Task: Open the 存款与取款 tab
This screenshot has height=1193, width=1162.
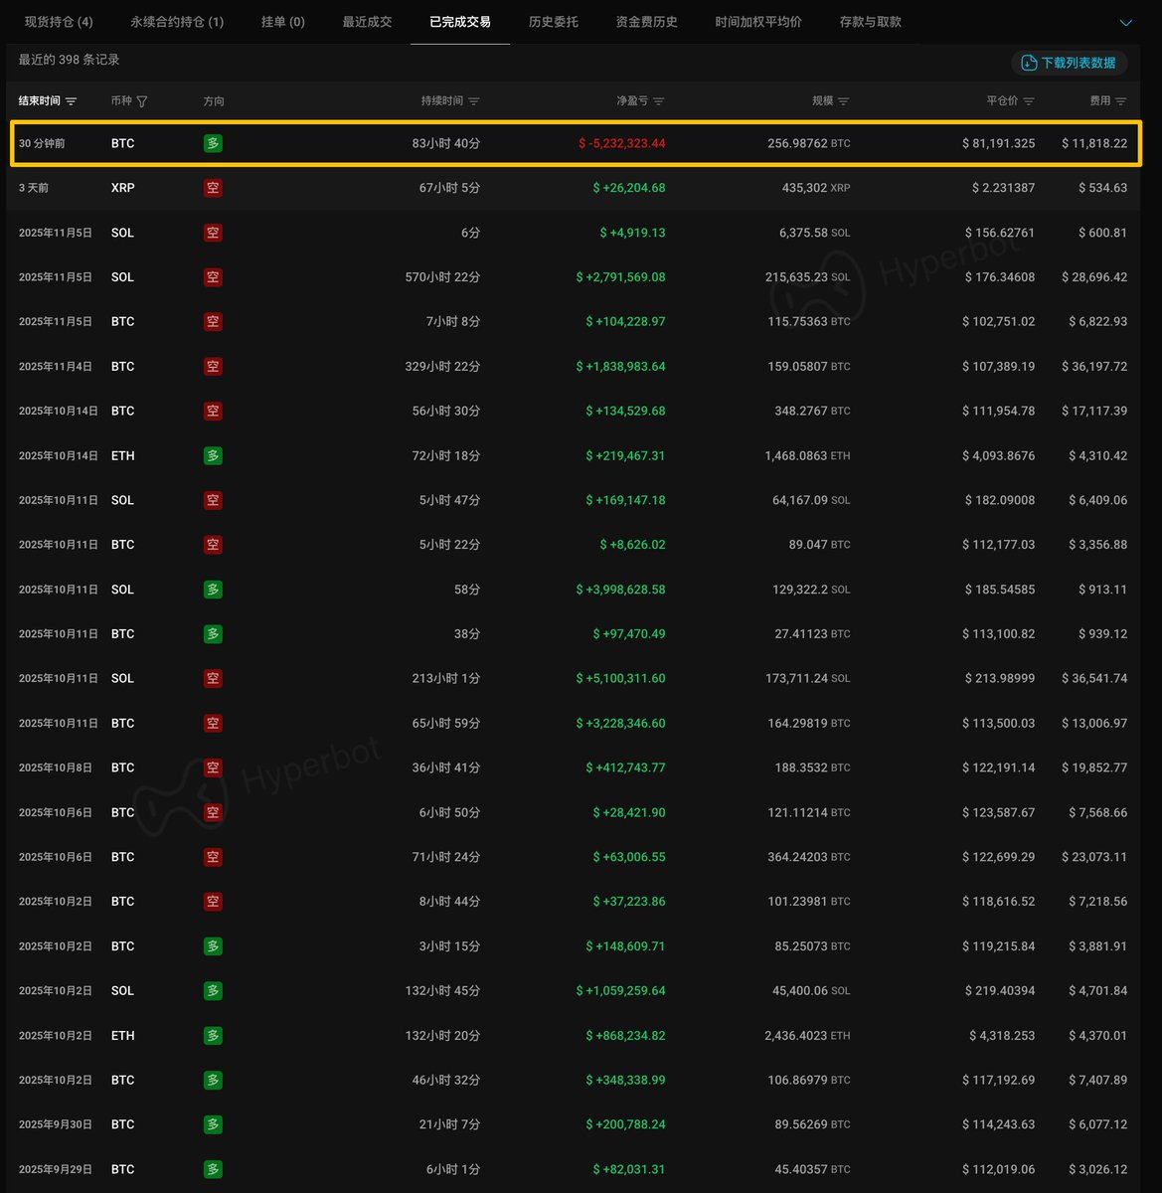Action: [870, 22]
